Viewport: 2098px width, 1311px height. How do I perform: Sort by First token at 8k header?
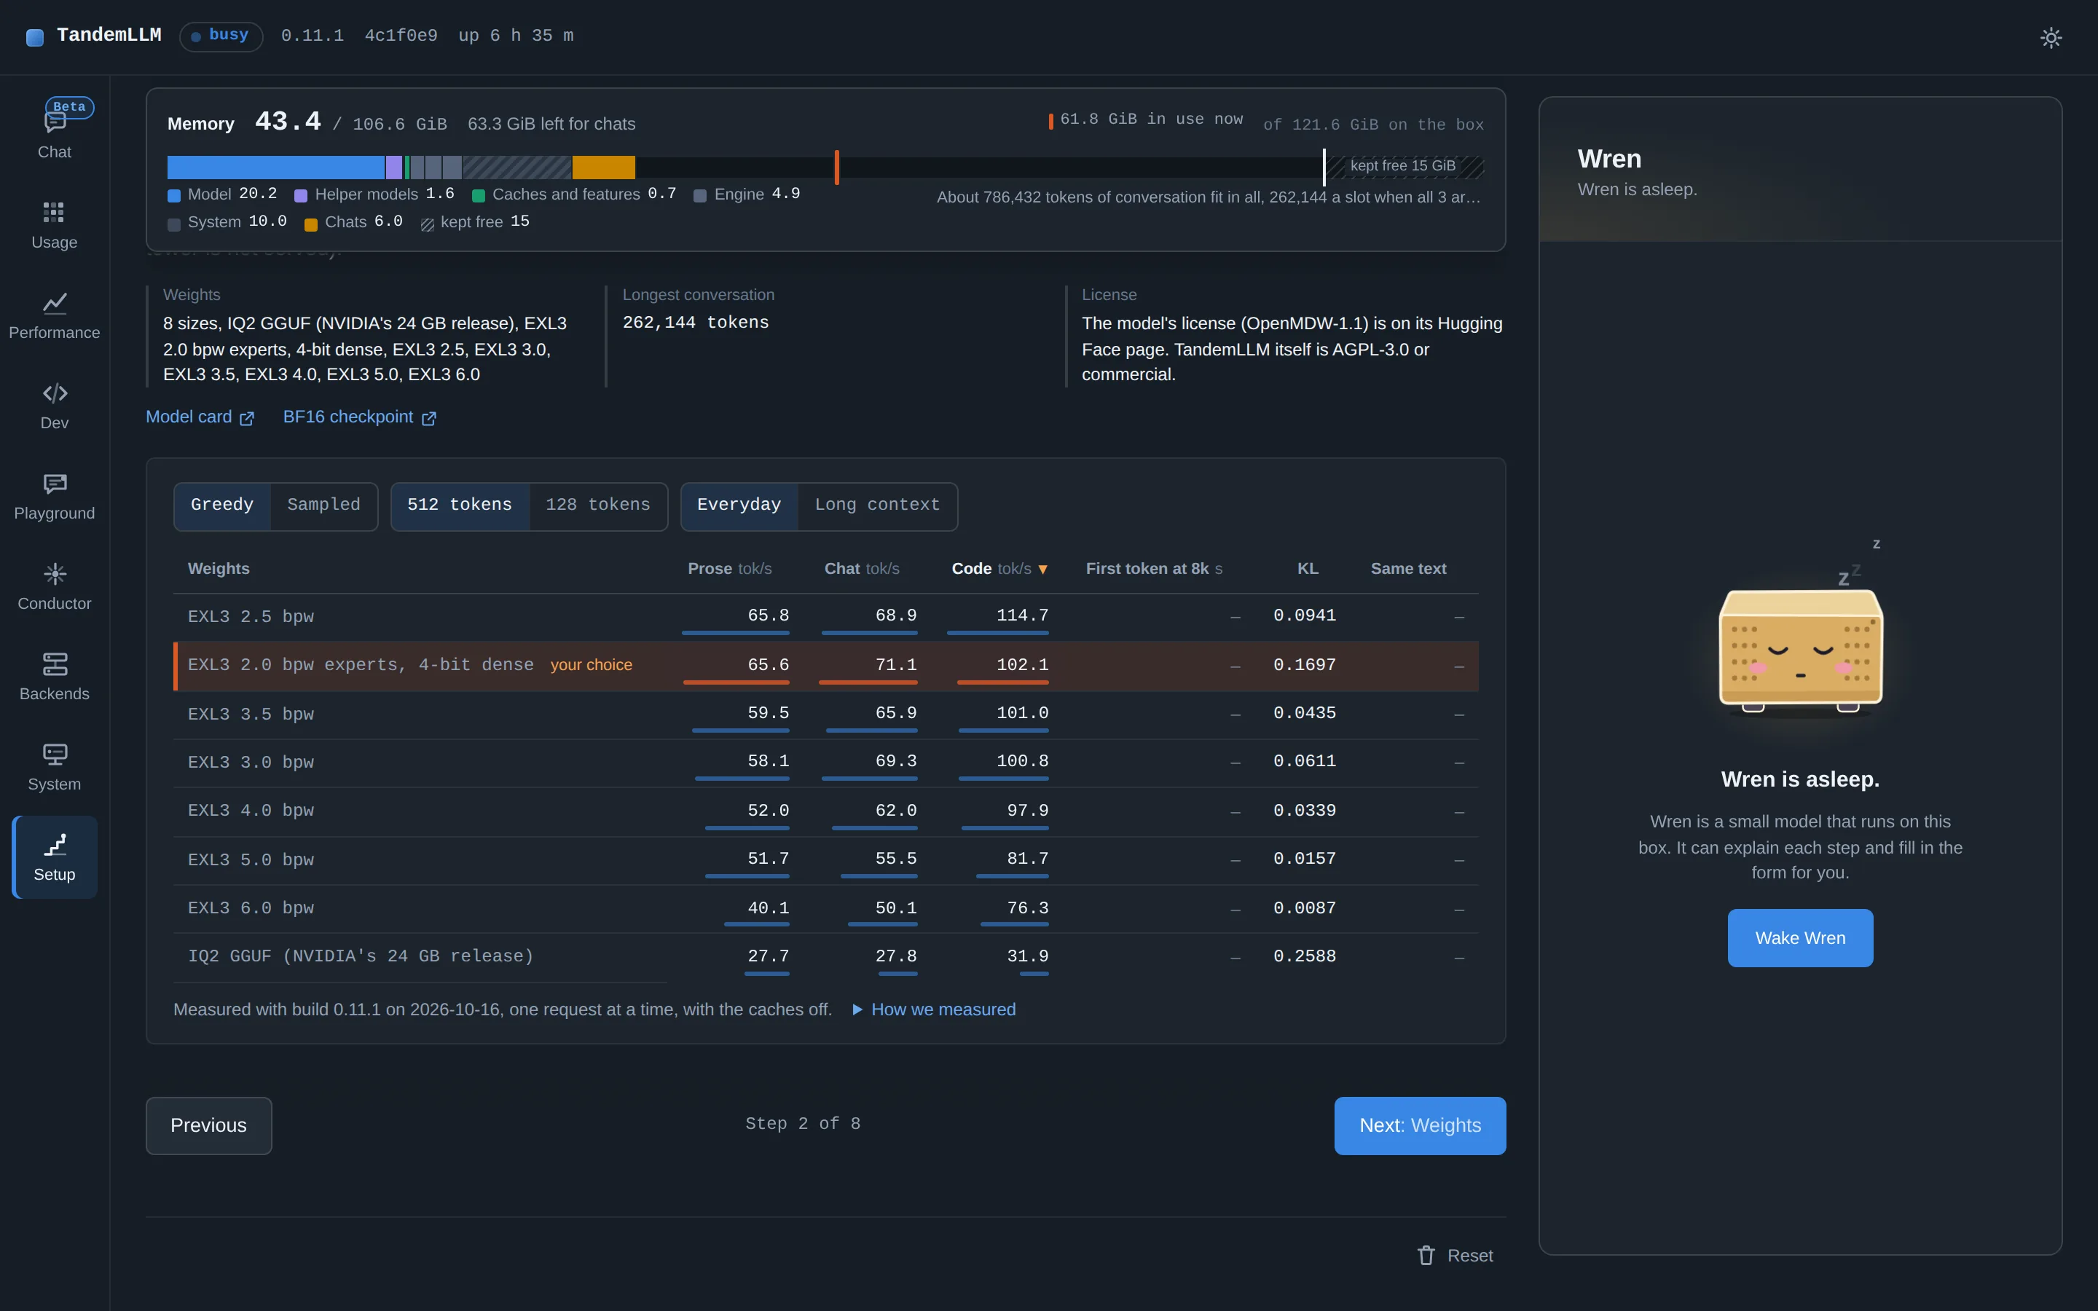(x=1154, y=569)
